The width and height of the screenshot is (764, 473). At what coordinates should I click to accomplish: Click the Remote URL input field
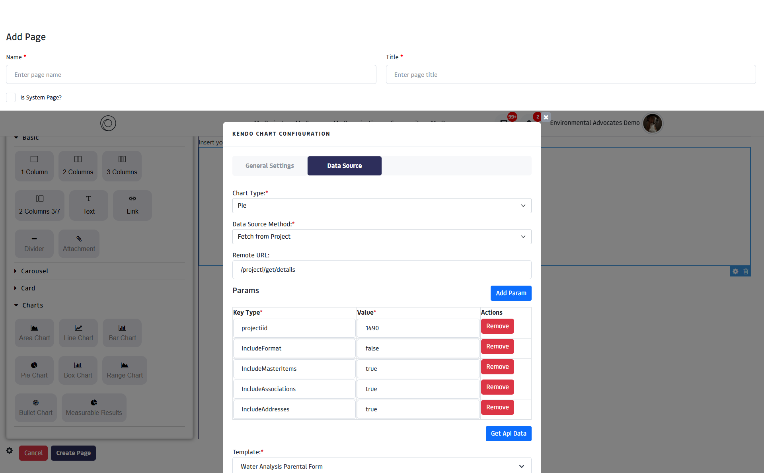click(x=382, y=270)
